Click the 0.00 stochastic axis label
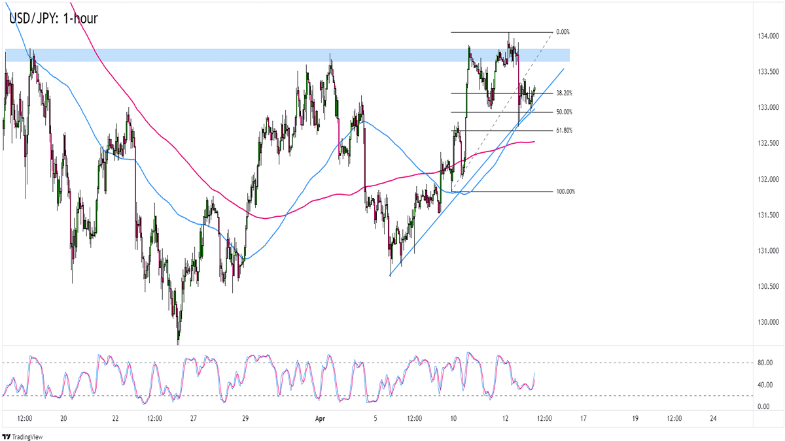This screenshot has width=785, height=441. (764, 407)
